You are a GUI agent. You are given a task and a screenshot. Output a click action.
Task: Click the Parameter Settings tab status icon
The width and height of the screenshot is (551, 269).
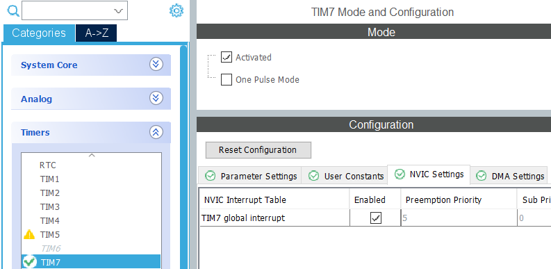tap(210, 176)
